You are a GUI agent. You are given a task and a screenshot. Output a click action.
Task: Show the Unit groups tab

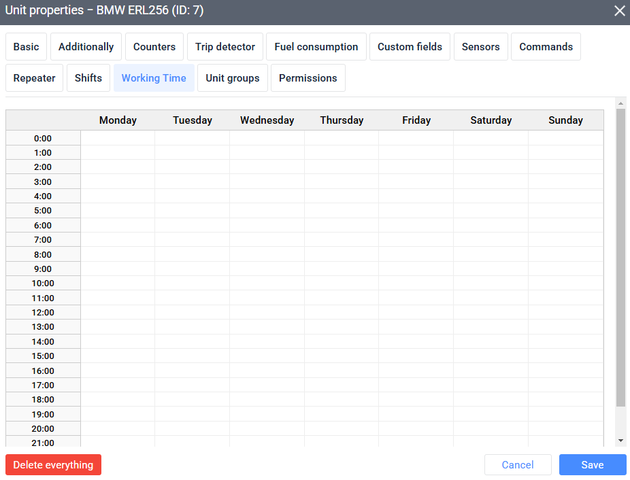tap(233, 78)
